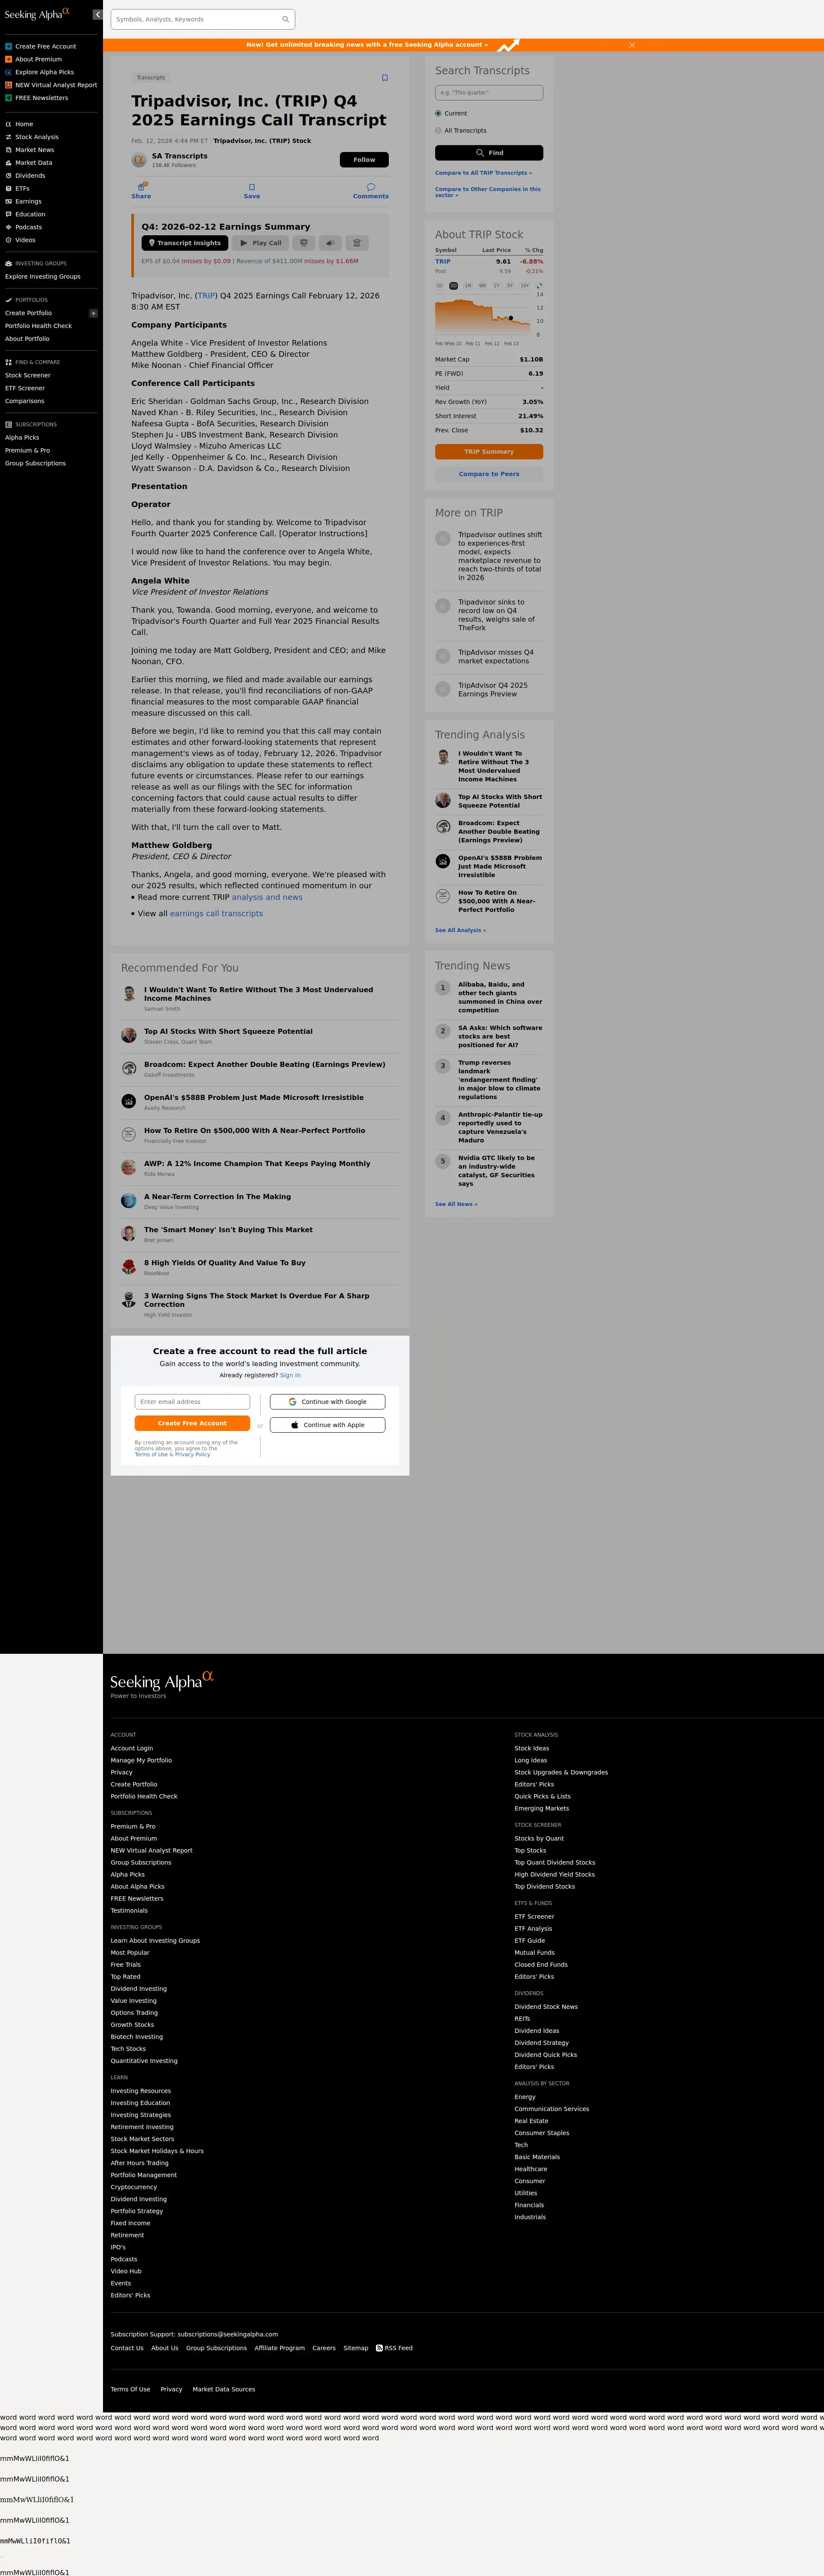Close the orange promotional banner
This screenshot has height=2576, width=824.
(x=632, y=45)
